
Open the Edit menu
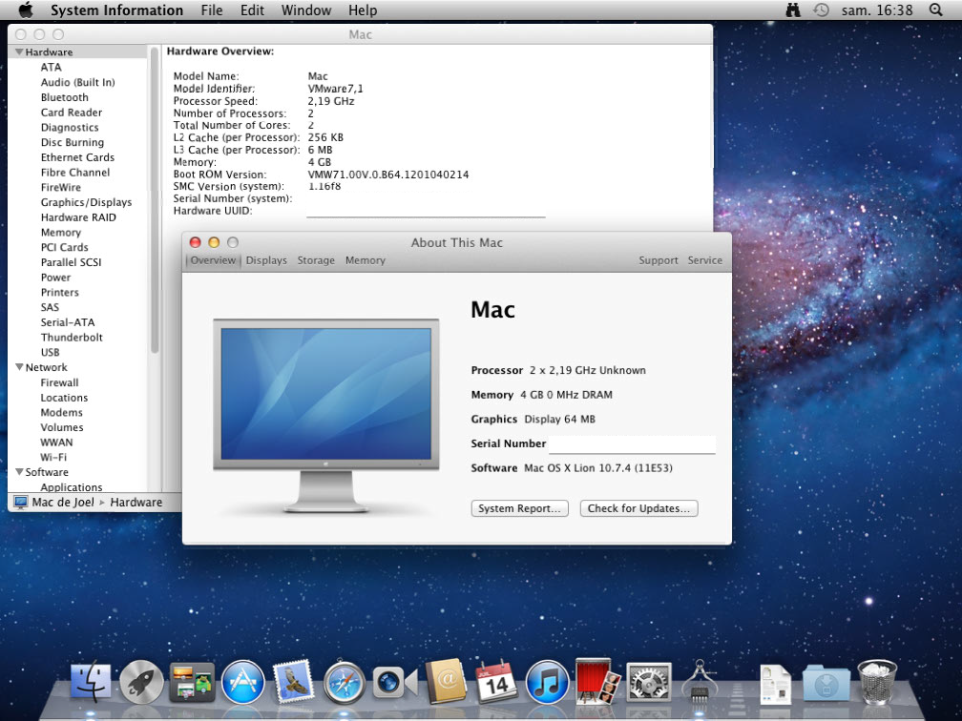pos(252,10)
